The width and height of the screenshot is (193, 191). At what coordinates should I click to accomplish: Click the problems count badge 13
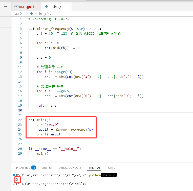tap(34, 168)
